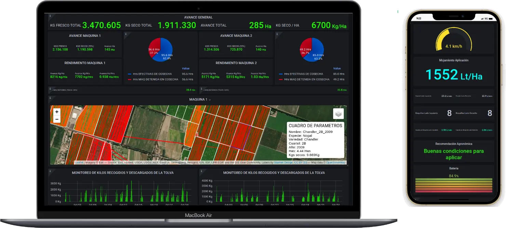Tap the 4.1 km/h speed gauge on phone
This screenshot has width=506, height=228.
point(453,40)
